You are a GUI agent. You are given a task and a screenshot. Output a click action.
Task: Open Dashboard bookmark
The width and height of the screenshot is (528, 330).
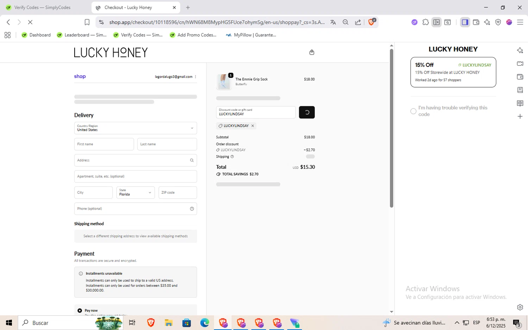[36, 35]
